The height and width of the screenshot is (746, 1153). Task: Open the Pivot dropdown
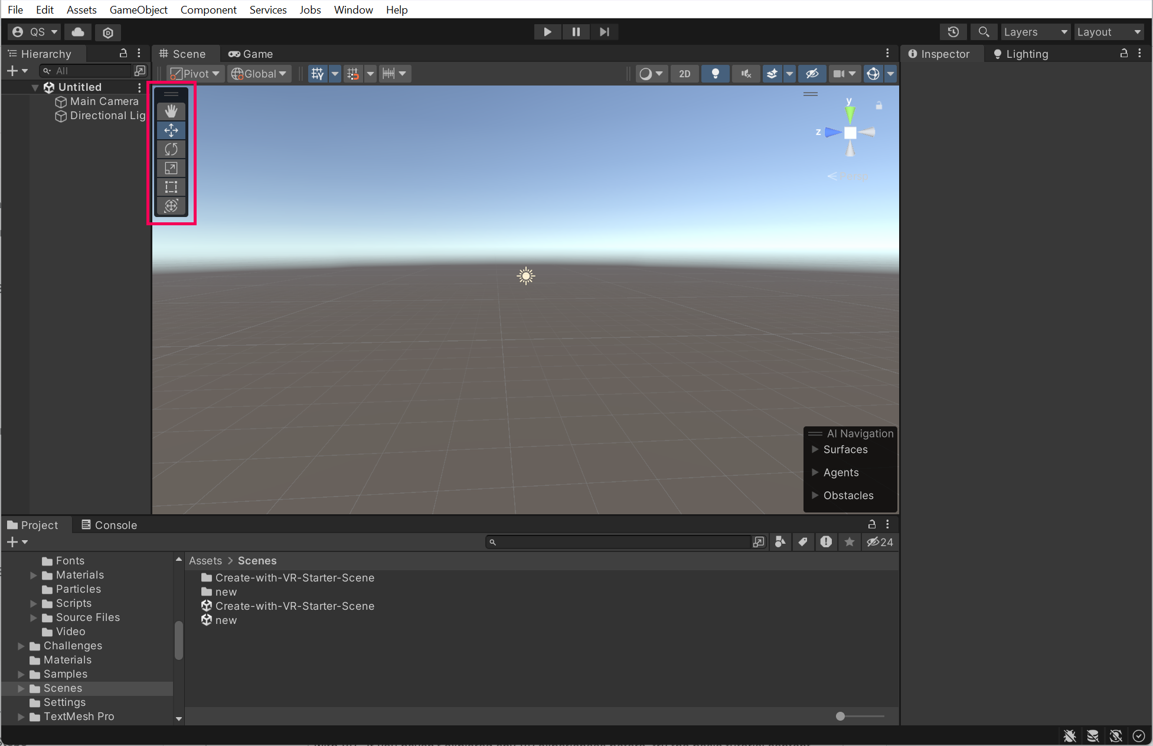195,74
